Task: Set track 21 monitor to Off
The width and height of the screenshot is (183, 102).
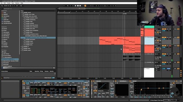Action: coord(160,32)
